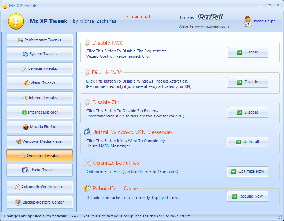Click the 'by Michael Zacharias' text
This screenshot has height=221, width=284.
[x=94, y=21]
